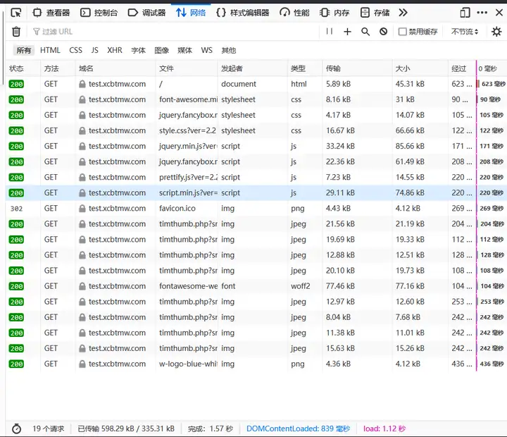Filter requests by XHR
507x437 pixels.
115,50
